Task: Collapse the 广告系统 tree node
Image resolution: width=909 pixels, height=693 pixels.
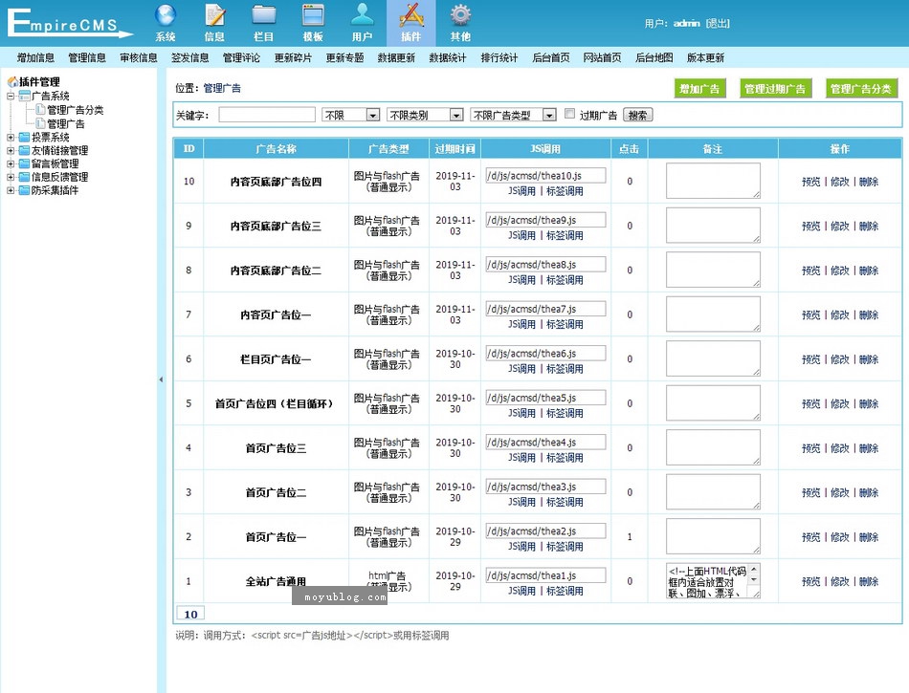Action: [x=11, y=97]
